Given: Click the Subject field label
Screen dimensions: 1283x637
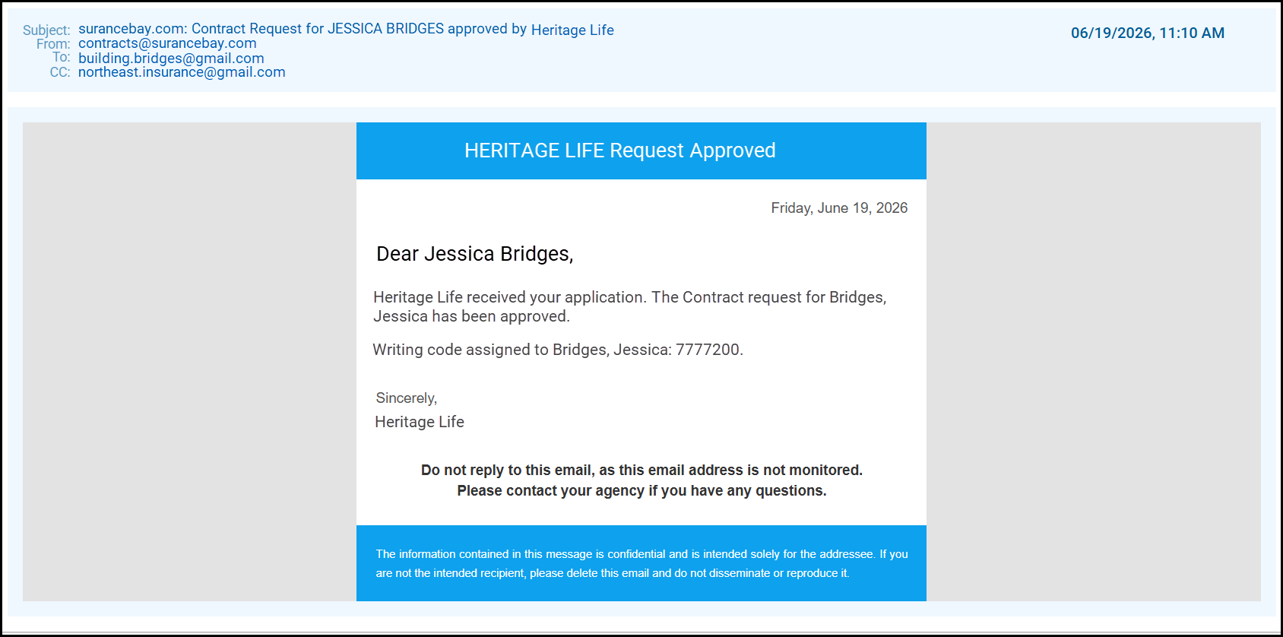Looking at the screenshot, I should point(46,30).
